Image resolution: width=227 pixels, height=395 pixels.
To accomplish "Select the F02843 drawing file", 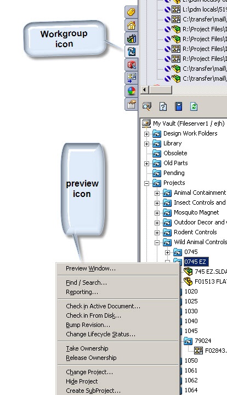I will click(x=216, y=351).
